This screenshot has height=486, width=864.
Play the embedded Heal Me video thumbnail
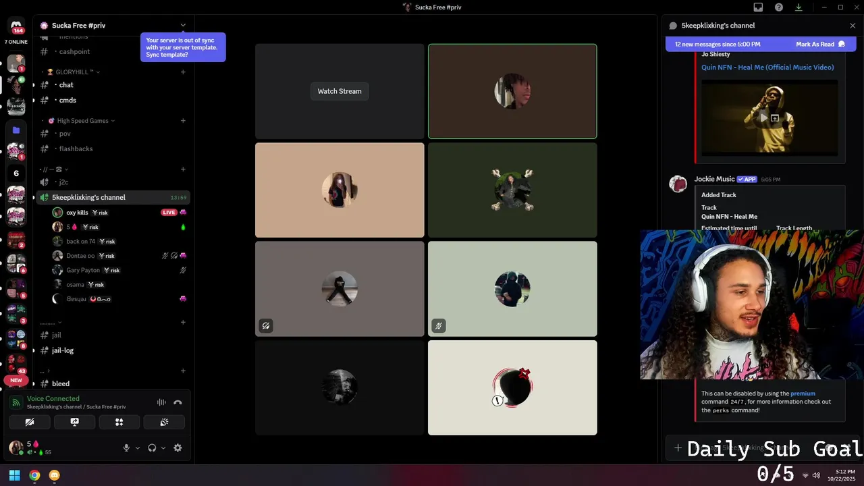click(x=763, y=118)
